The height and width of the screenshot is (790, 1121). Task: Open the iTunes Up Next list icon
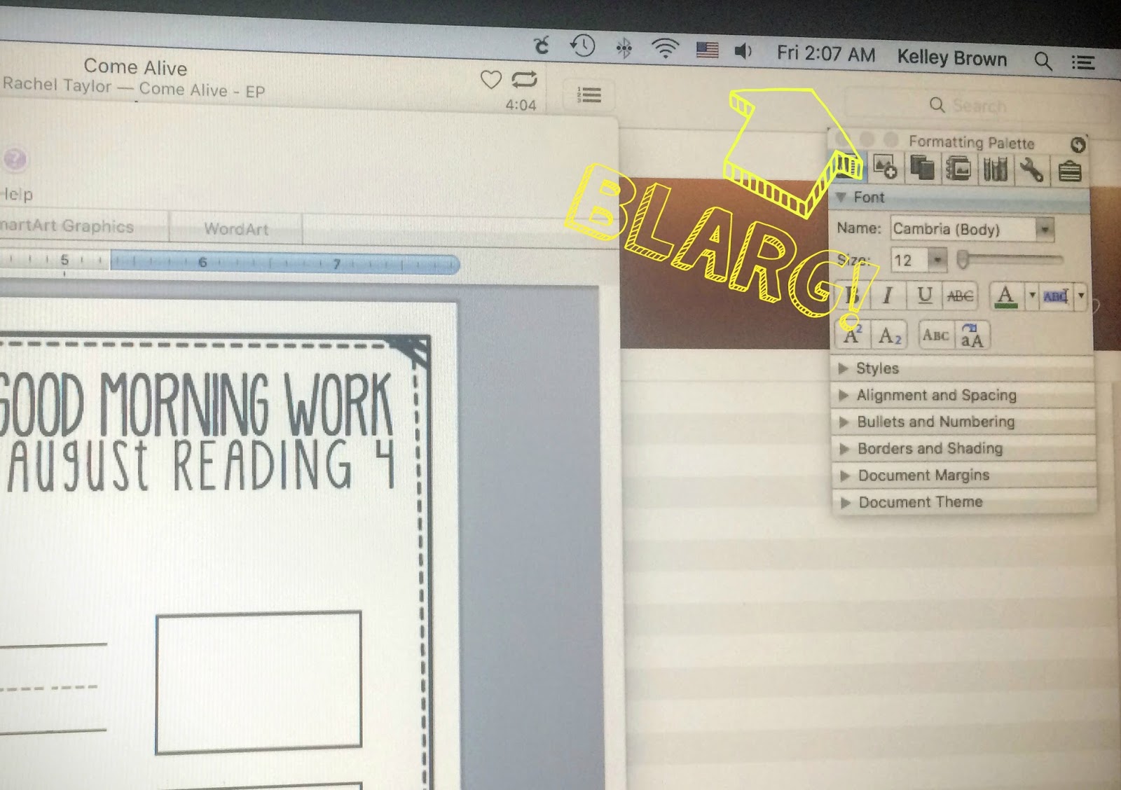click(x=589, y=95)
